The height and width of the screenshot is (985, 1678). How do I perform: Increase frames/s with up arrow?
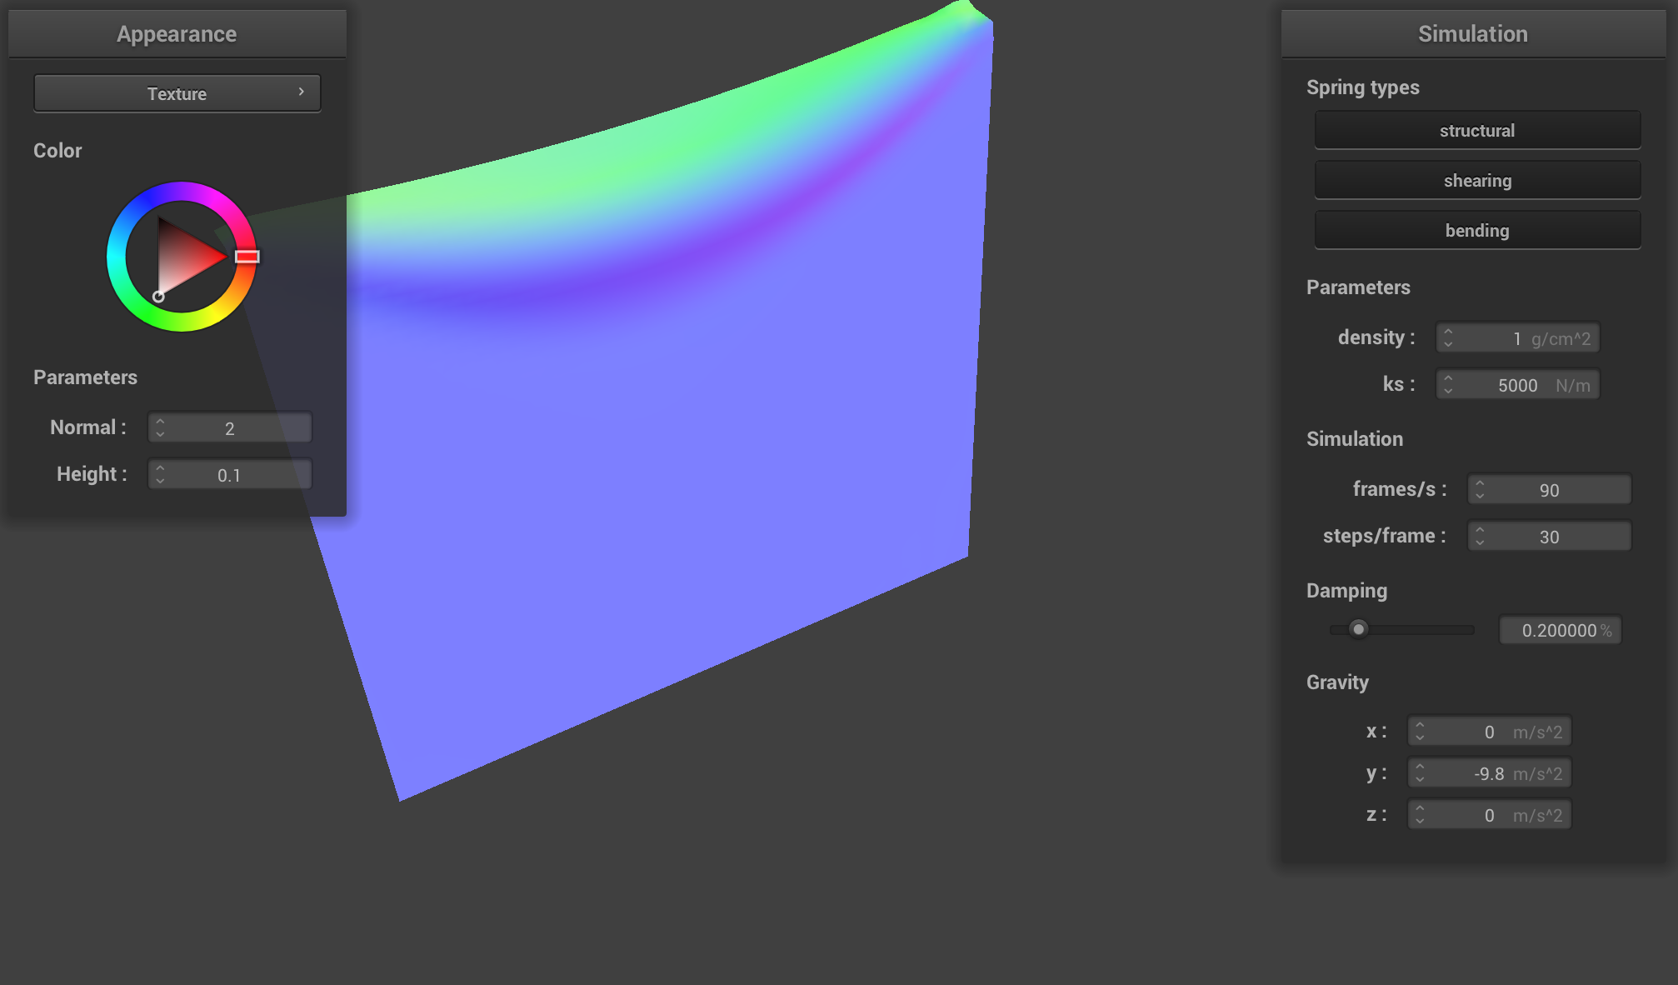click(1480, 482)
